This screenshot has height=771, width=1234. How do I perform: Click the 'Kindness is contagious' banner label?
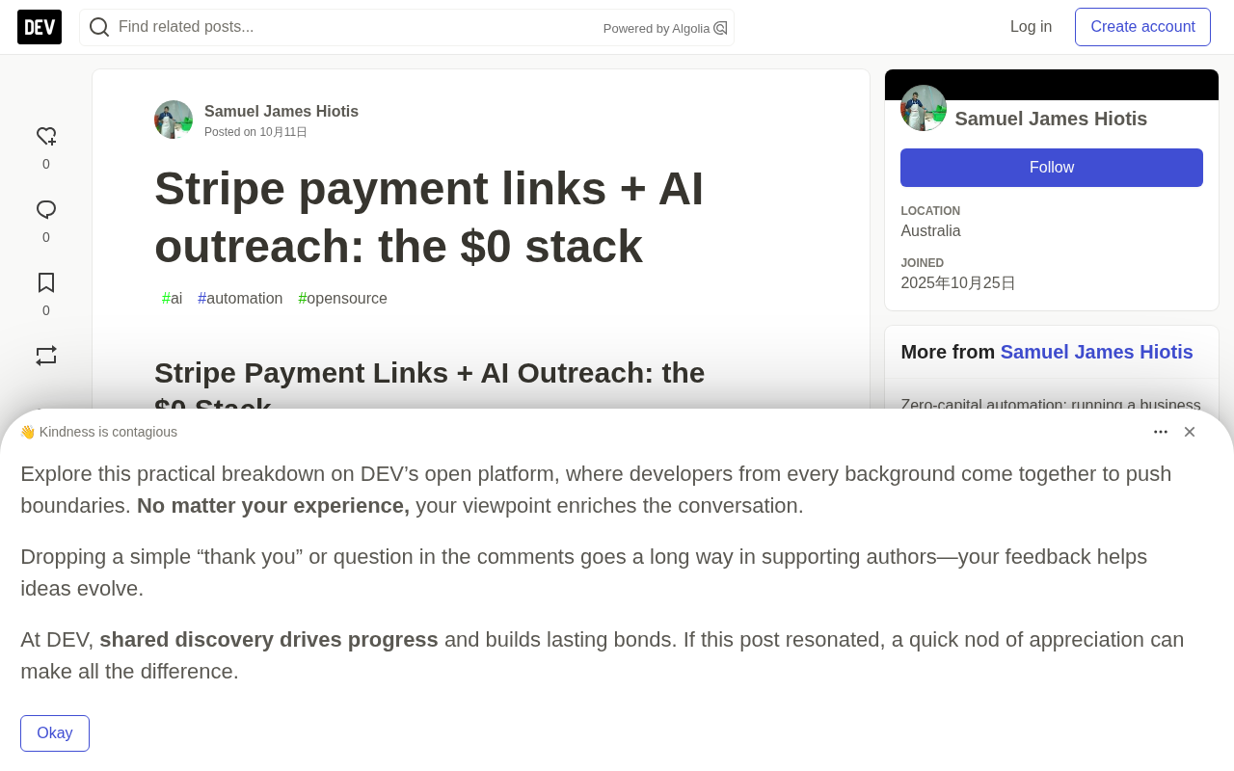[108, 432]
